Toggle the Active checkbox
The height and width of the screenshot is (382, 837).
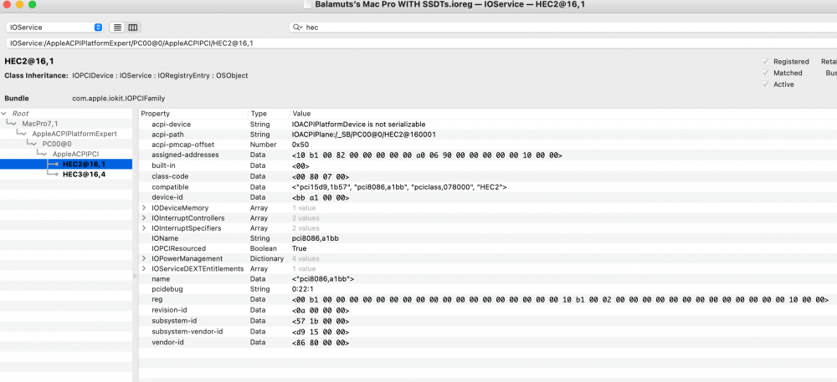coord(766,84)
